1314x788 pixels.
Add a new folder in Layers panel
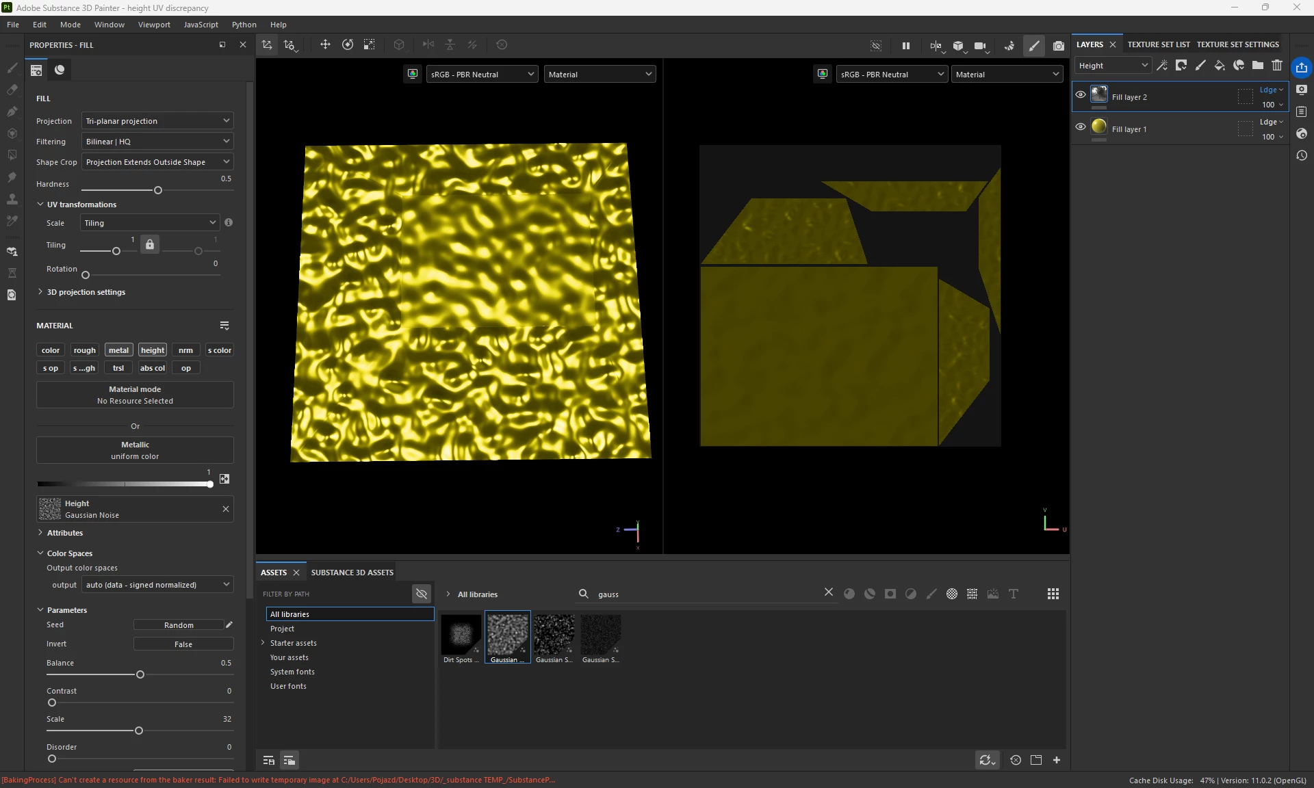[1258, 66]
